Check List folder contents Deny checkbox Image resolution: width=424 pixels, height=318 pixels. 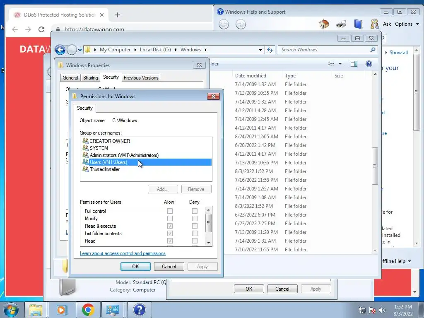[x=195, y=234]
